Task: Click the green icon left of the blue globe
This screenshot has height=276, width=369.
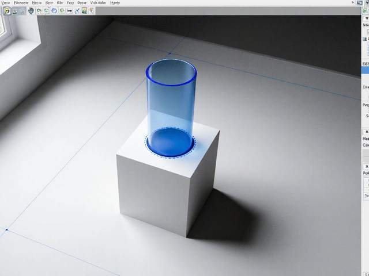Action: point(47,10)
